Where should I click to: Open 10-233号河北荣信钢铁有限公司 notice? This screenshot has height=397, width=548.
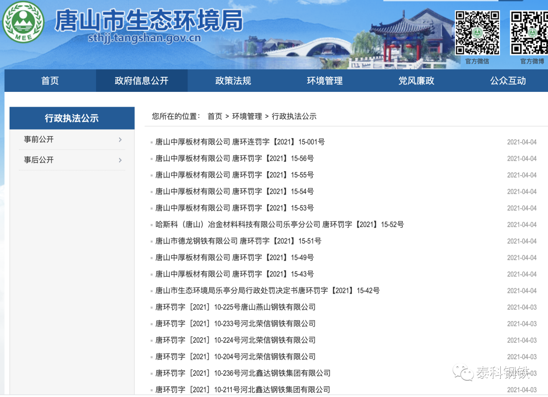(235, 323)
